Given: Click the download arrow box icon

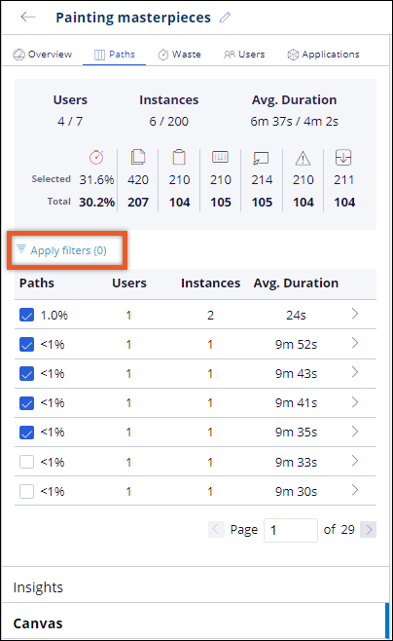Looking at the screenshot, I should [x=343, y=158].
